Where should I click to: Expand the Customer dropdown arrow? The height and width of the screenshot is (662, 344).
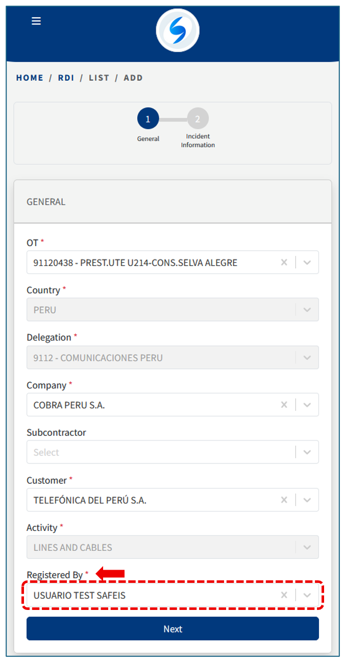point(307,500)
